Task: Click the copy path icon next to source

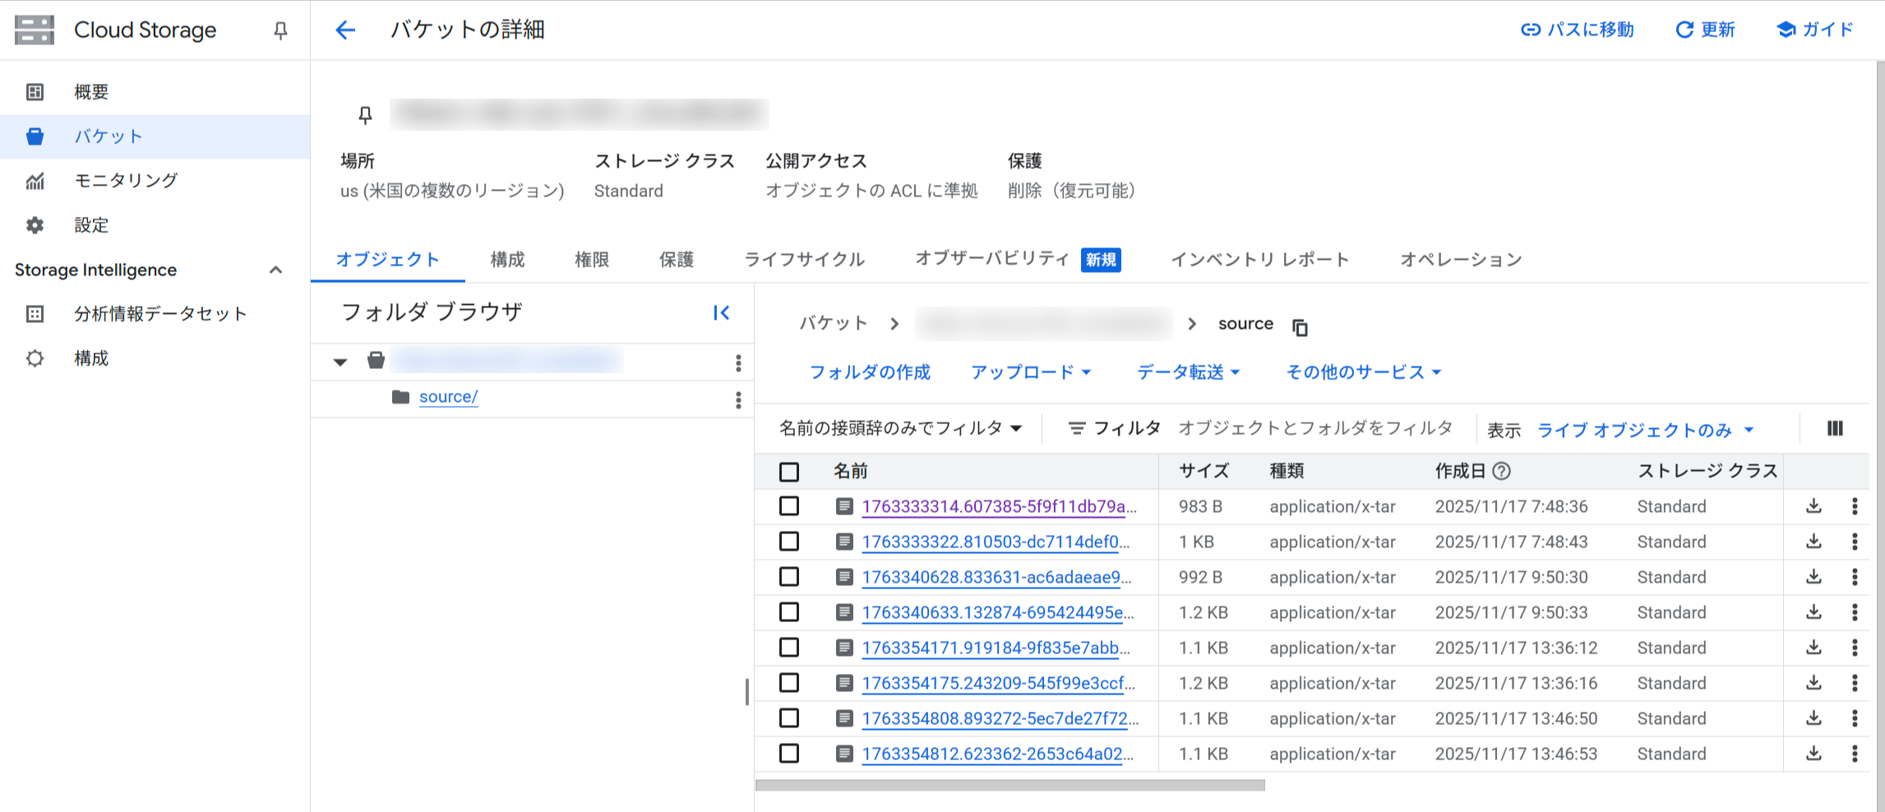Action: [1301, 327]
